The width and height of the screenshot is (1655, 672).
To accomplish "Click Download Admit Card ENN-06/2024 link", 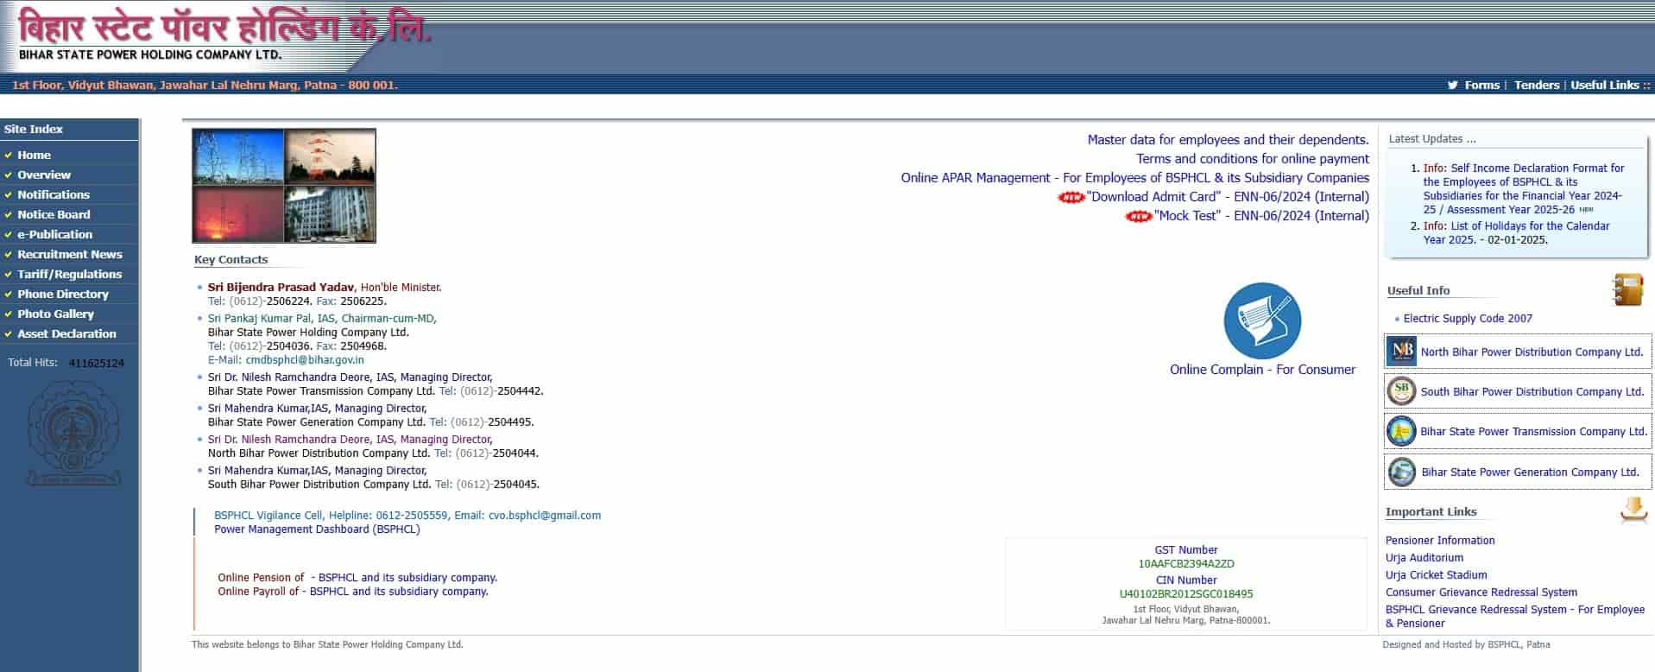I will [x=1228, y=197].
